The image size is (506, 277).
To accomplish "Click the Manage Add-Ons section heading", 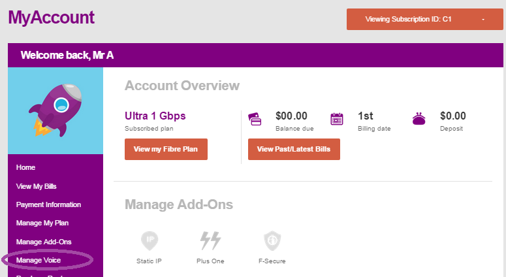I will 178,204.
